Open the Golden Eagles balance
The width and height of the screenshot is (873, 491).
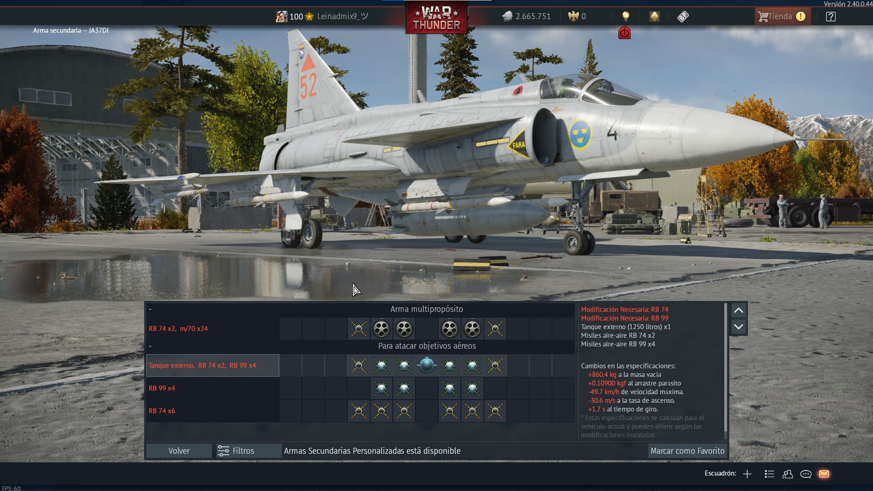577,16
